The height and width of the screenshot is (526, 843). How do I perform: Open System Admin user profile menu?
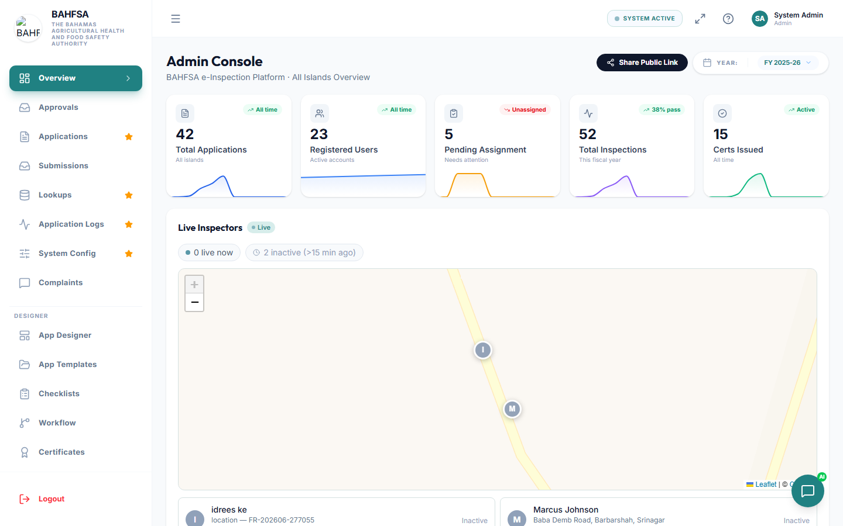(788, 19)
